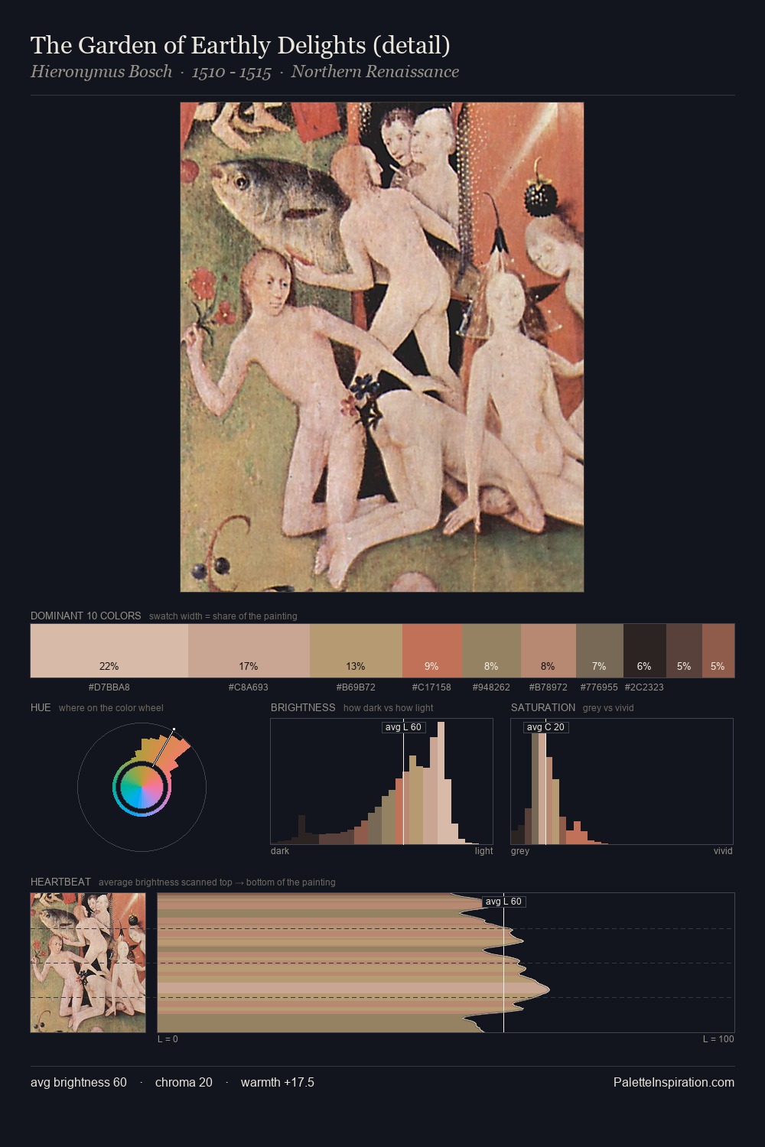Click the 'grey' axis label under Saturation
Screen dimensions: 765x1147
(520, 851)
